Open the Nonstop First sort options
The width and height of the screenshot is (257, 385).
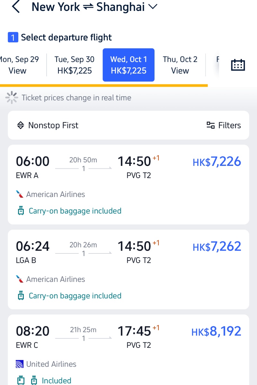[x=53, y=125]
